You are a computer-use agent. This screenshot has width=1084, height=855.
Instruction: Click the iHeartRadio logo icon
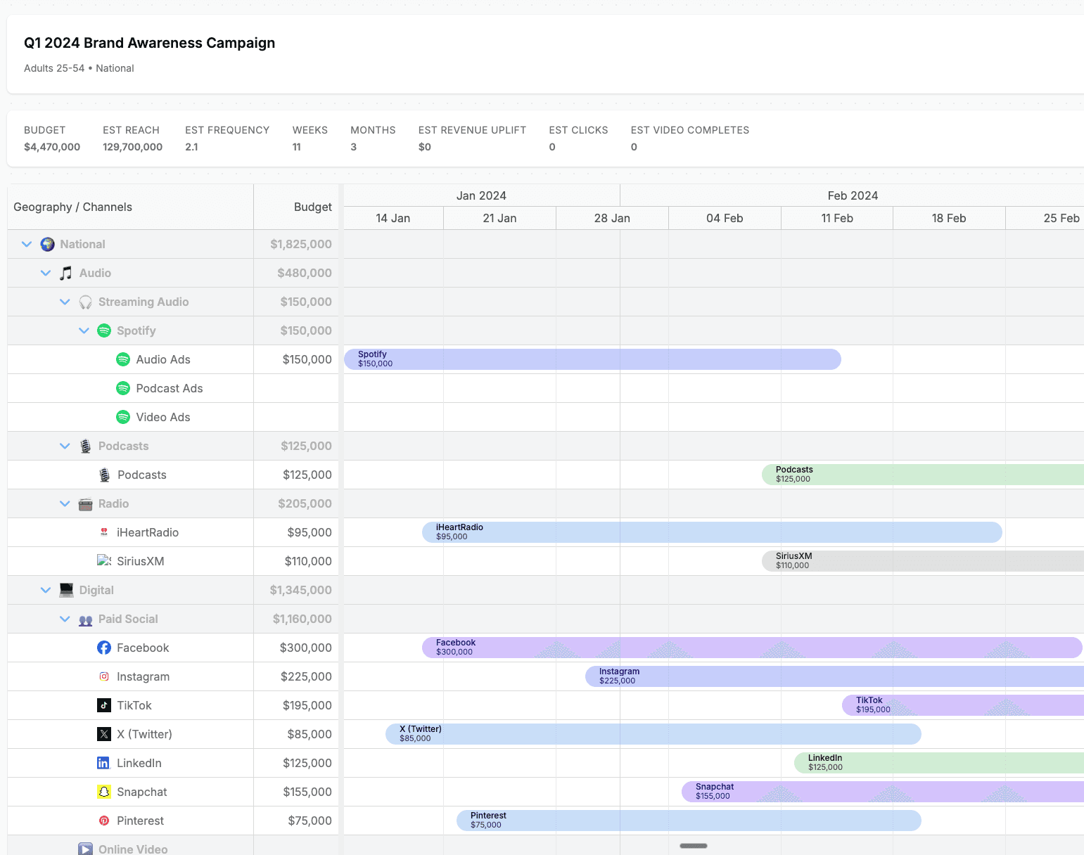tap(104, 532)
